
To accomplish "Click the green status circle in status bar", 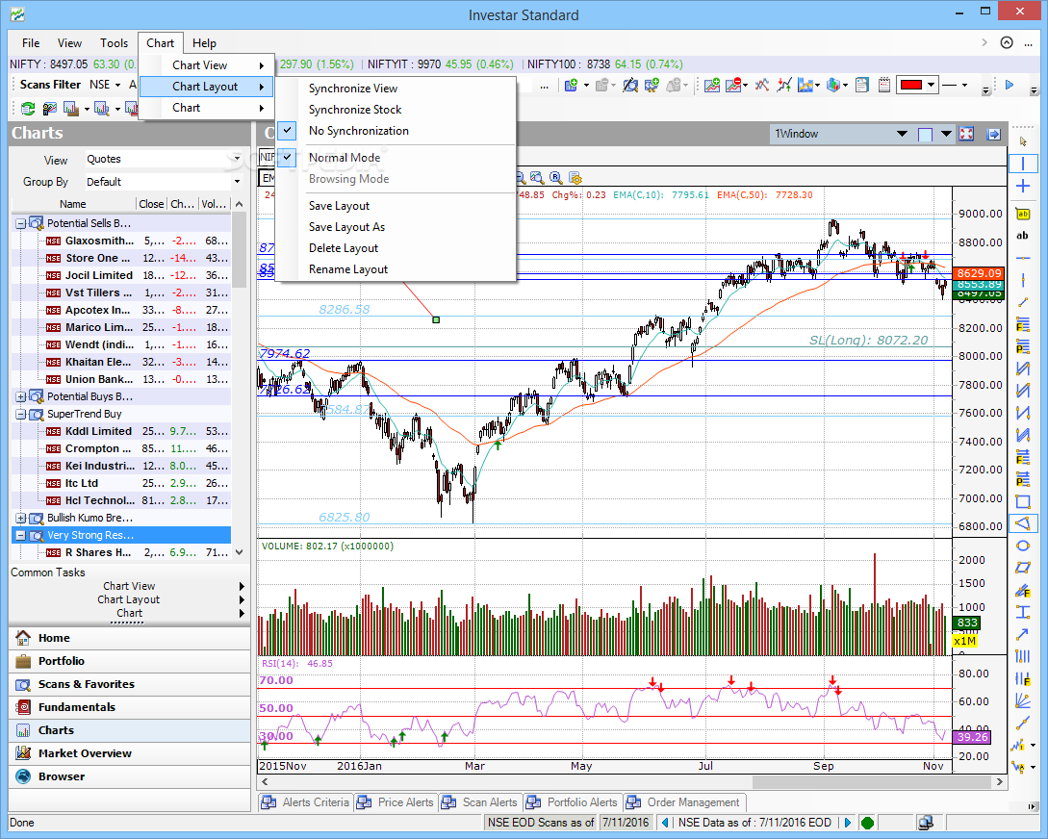I will point(867,823).
